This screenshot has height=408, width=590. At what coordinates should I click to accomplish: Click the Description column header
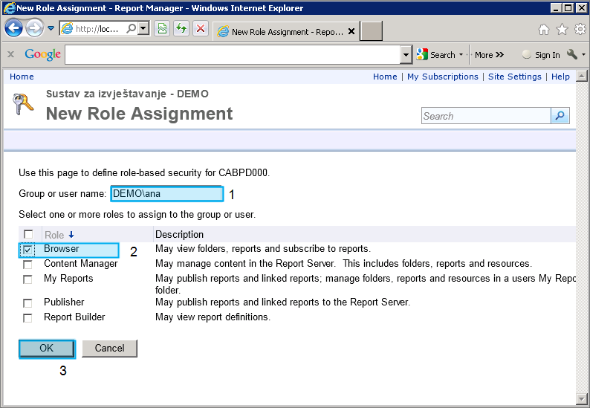(x=179, y=235)
